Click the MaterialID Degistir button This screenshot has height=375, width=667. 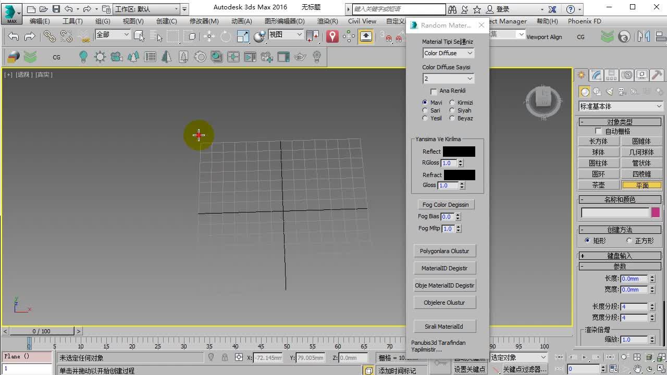tap(444, 268)
